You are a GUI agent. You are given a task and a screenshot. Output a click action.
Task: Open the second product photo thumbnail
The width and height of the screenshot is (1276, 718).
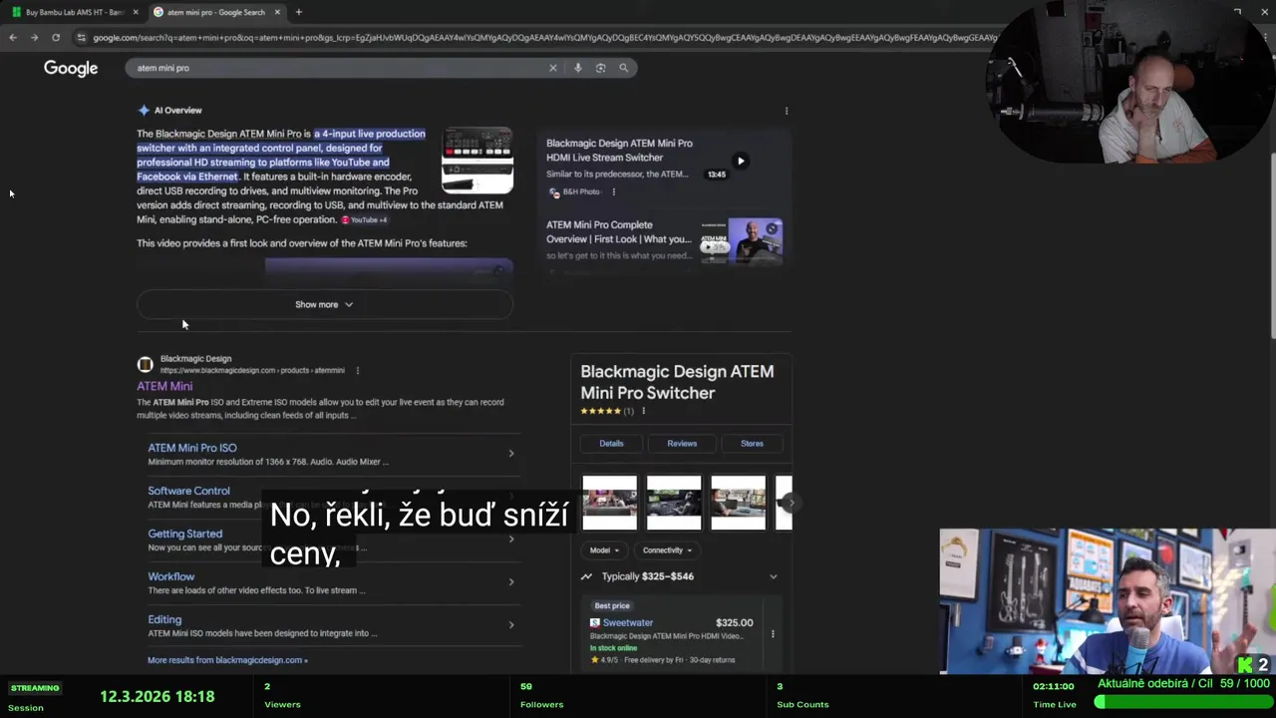(674, 503)
